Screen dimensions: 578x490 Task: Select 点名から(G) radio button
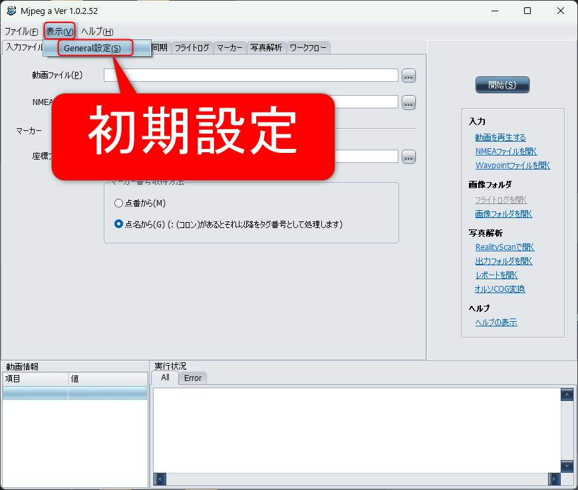click(119, 224)
